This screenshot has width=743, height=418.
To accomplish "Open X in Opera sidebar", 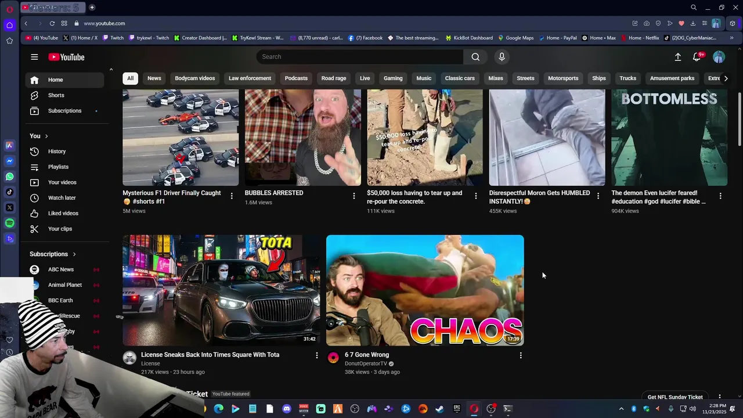I will [x=9, y=207].
